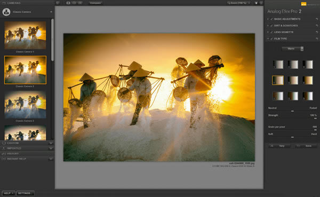Adjust the Neutral to Faded slider
Image resolution: width=320 pixels, height=197 pixels.
292,111
